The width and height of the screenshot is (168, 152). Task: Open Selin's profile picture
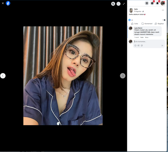pos(131,10)
